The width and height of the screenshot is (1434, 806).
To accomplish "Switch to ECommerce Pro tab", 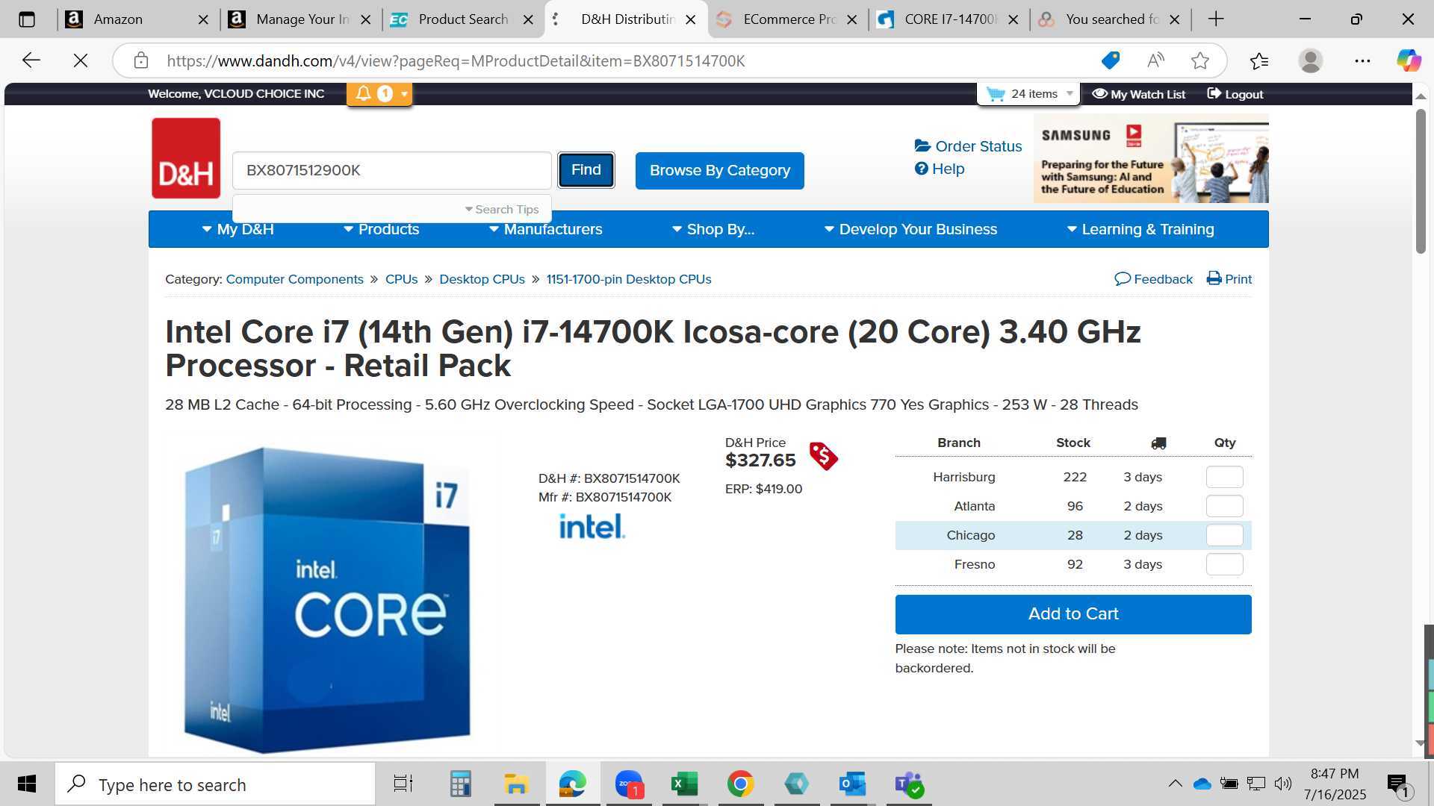I will 789,19.
